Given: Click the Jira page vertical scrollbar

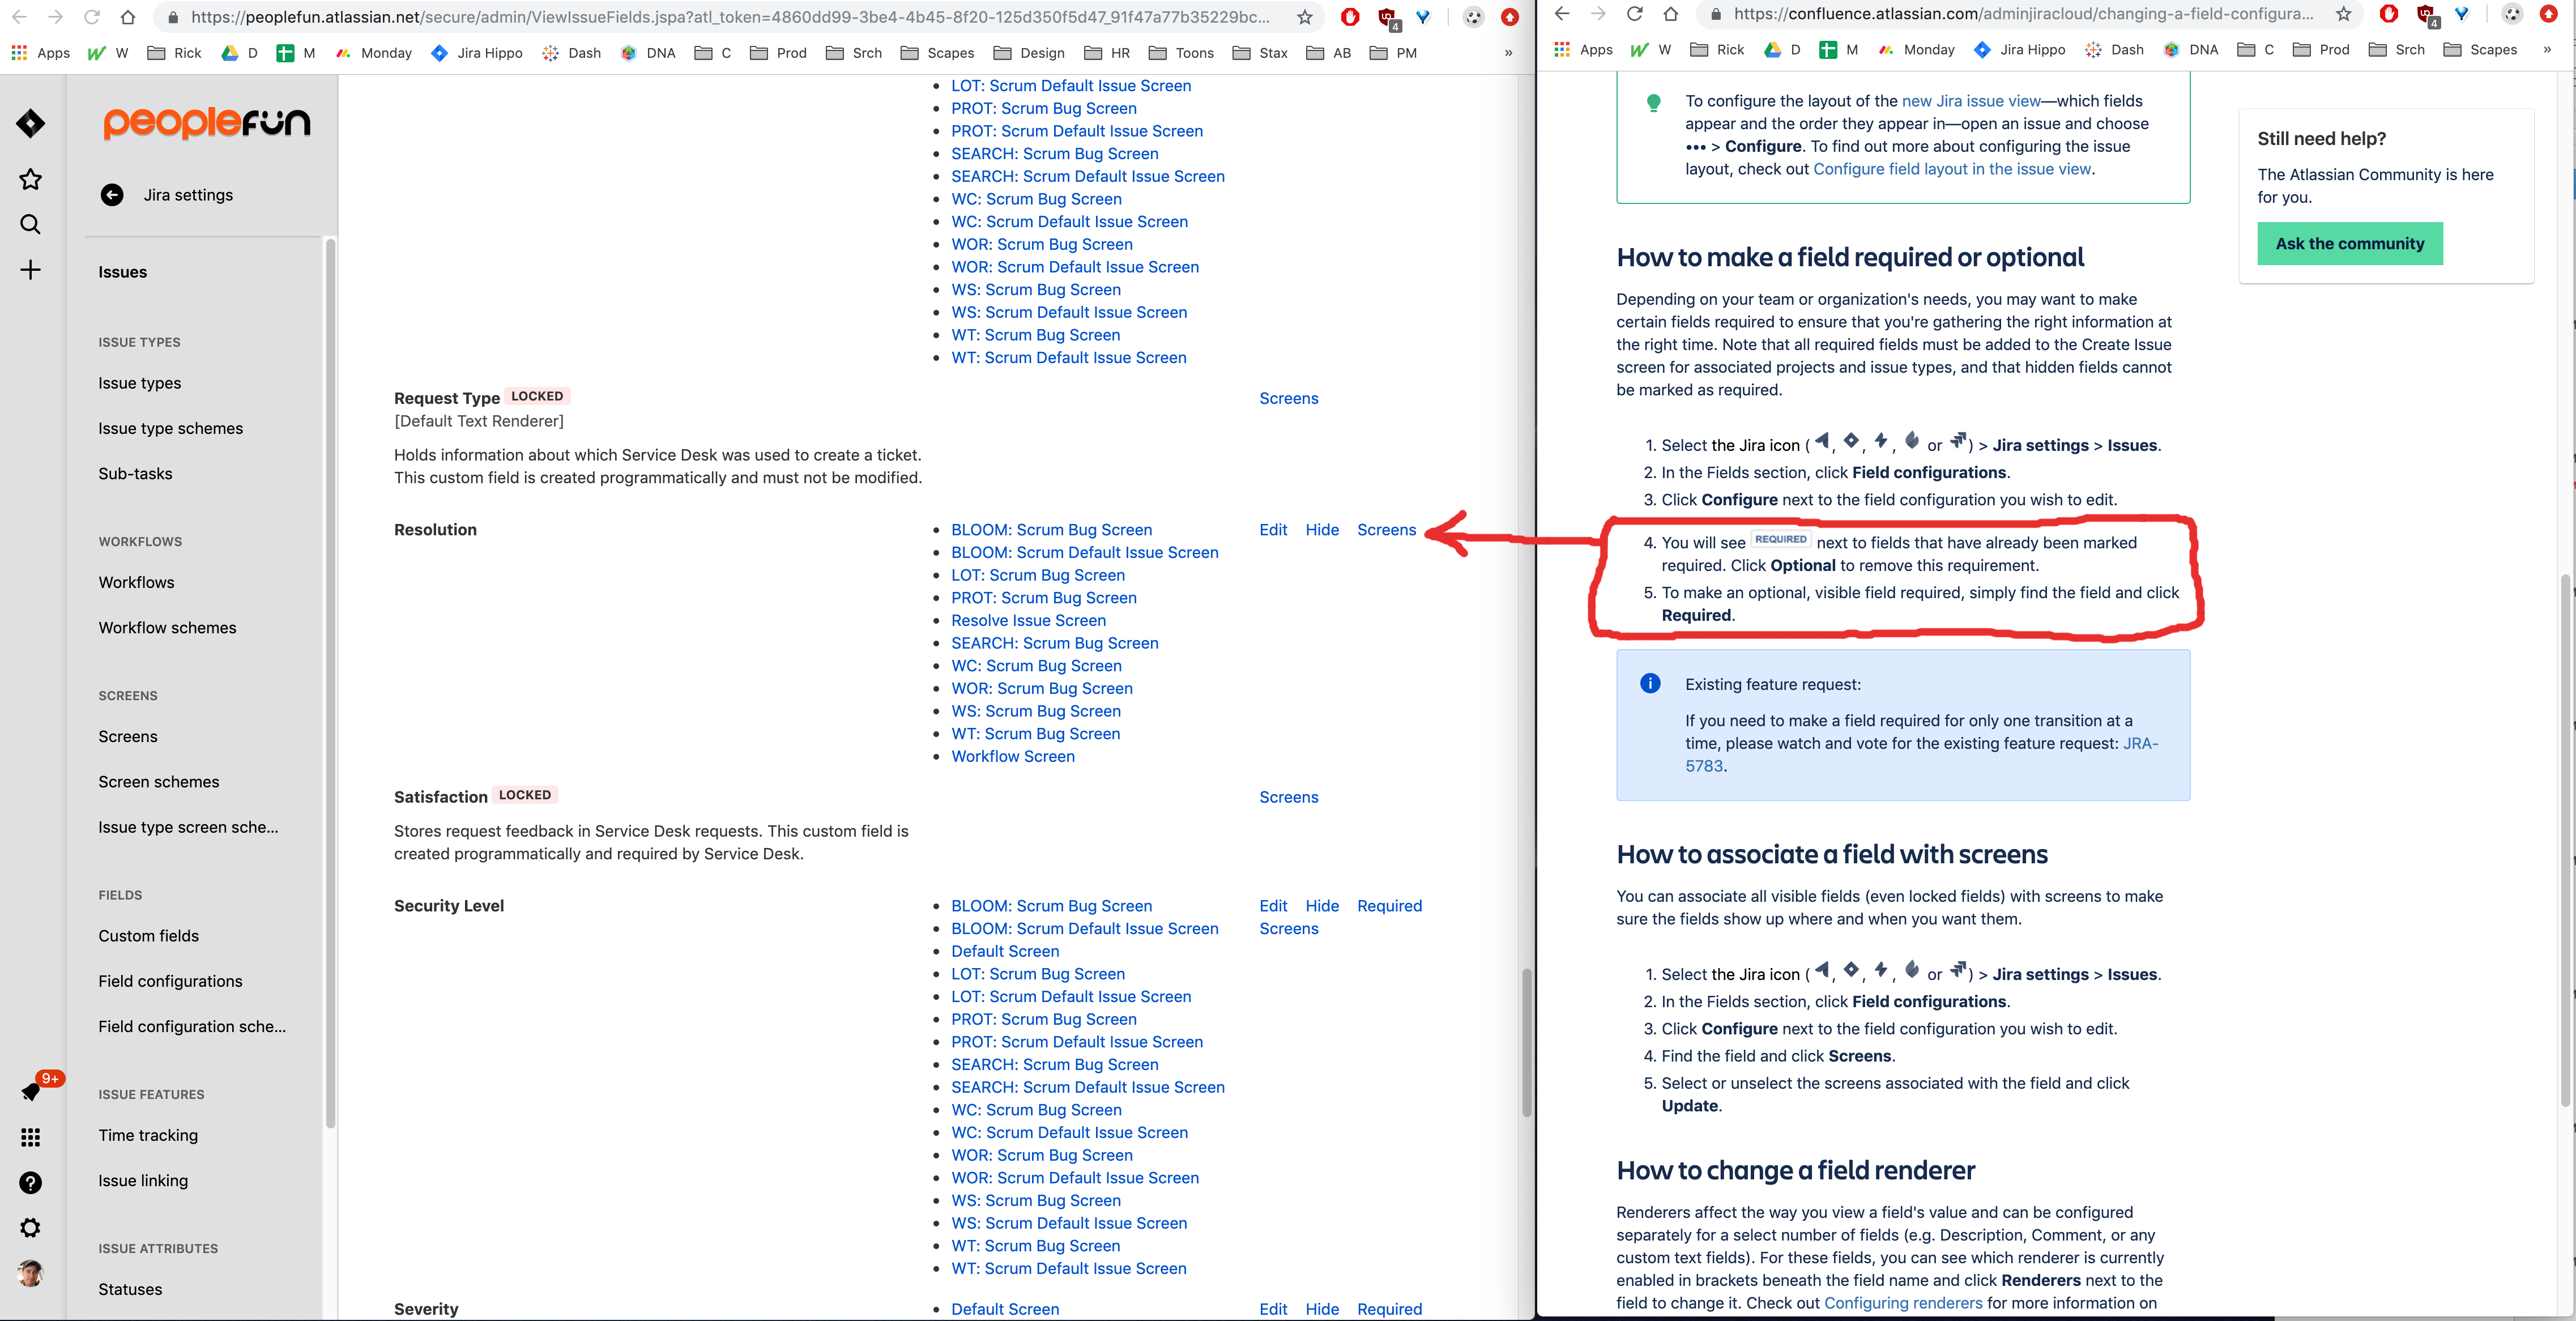Looking at the screenshot, I should [1526, 1041].
